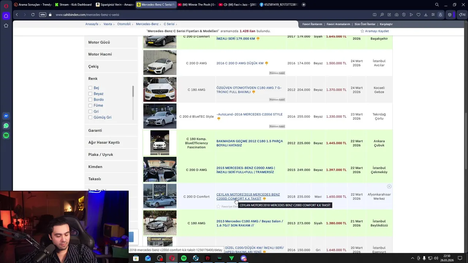Add page to favorites heart icon
This screenshot has height=263, width=468.
coord(418,15)
